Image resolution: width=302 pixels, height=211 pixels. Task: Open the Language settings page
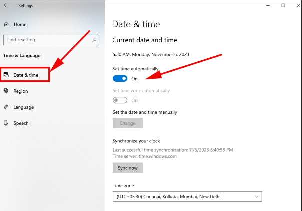[23, 107]
